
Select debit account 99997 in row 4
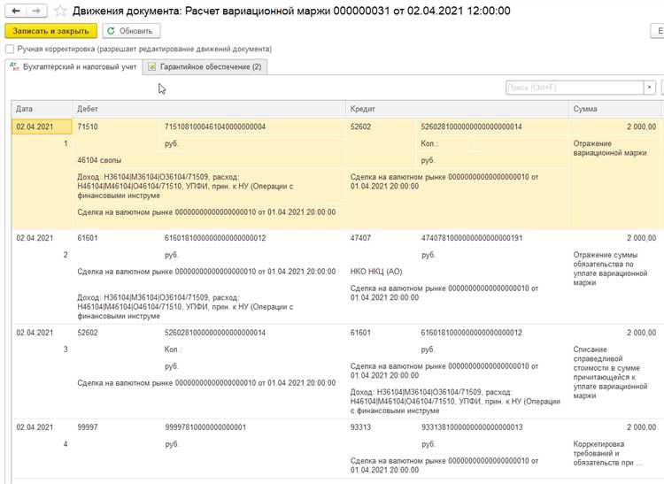tap(88, 426)
